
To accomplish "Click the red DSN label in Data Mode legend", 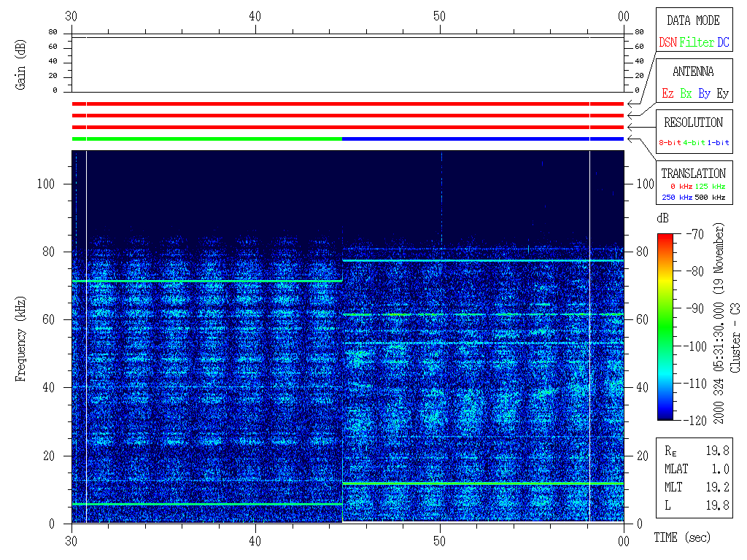I will (667, 42).
